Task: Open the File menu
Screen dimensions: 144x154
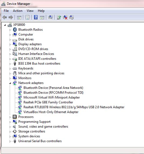Action: pos(6,11)
